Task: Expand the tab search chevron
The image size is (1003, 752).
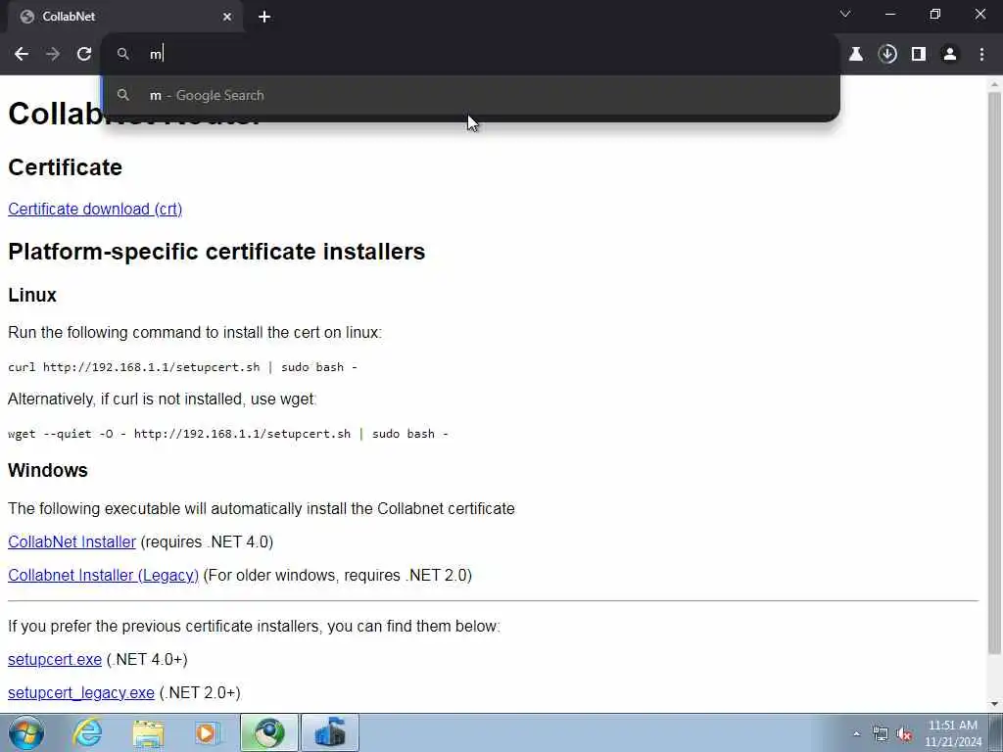Action: click(845, 14)
